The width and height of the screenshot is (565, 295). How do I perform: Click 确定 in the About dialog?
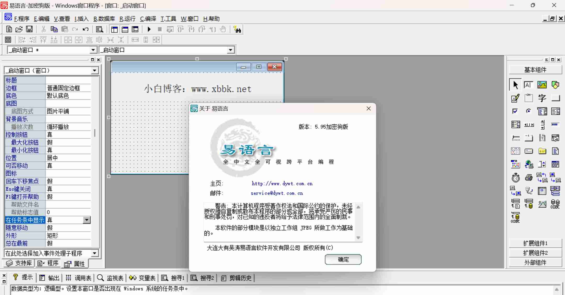343,259
